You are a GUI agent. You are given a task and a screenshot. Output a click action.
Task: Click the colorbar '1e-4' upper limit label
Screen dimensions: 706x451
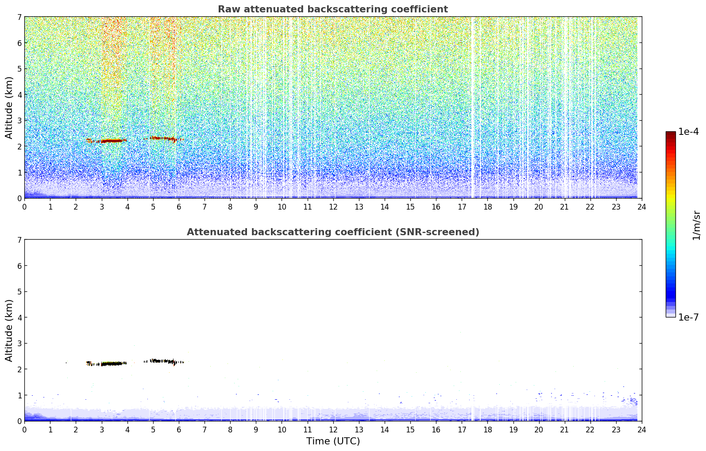(688, 132)
